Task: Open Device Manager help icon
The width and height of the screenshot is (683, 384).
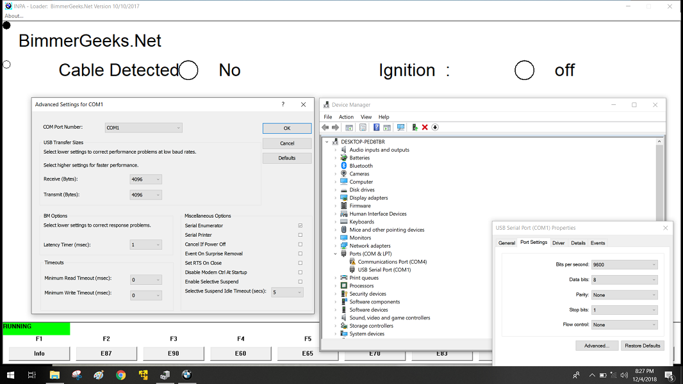Action: [376, 127]
